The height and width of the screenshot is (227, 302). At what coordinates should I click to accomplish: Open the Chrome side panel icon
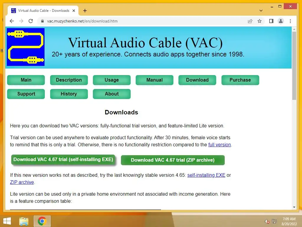coord(271,21)
